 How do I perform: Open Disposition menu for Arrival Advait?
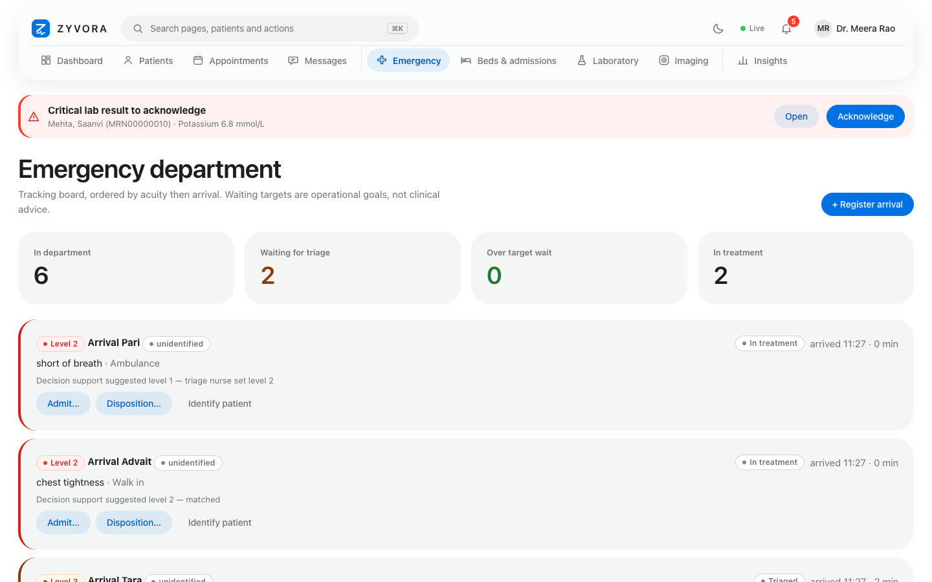[134, 523]
